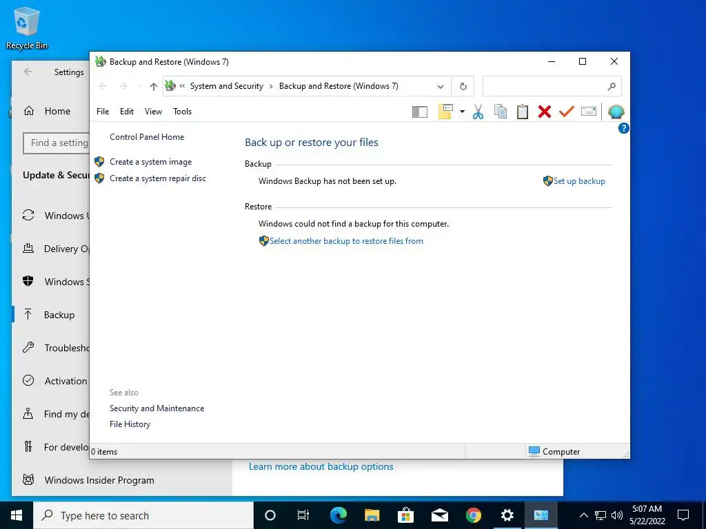Screen dimensions: 706x529
Task: Click the Cut scissors icon
Action: [x=478, y=112]
